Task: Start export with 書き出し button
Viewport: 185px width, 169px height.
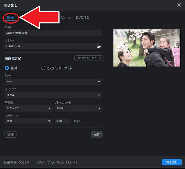Action: 172,162
